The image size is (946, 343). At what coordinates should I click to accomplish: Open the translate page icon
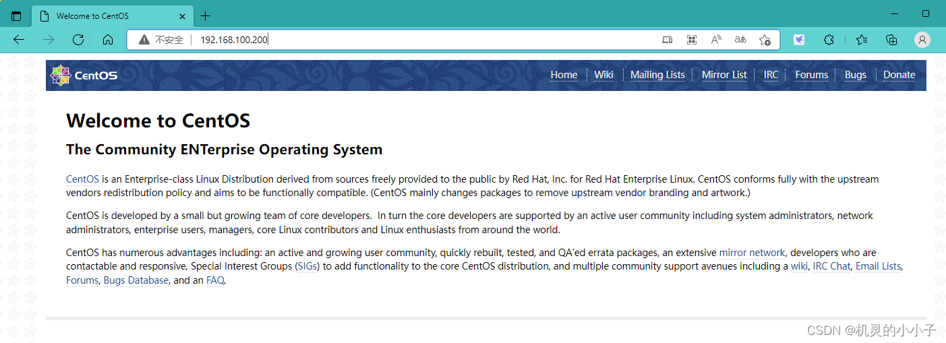point(740,40)
